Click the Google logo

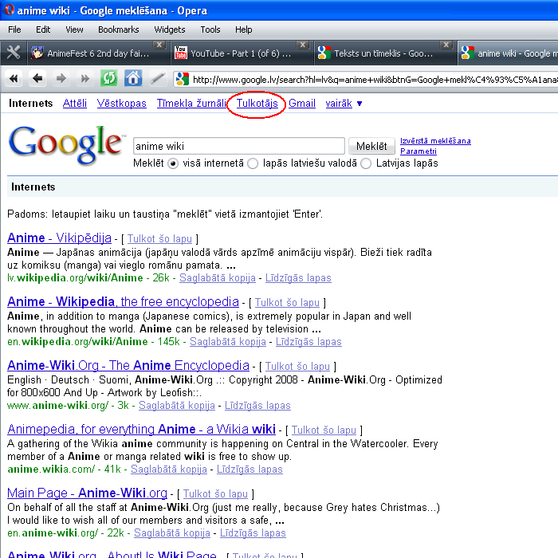coord(66,145)
